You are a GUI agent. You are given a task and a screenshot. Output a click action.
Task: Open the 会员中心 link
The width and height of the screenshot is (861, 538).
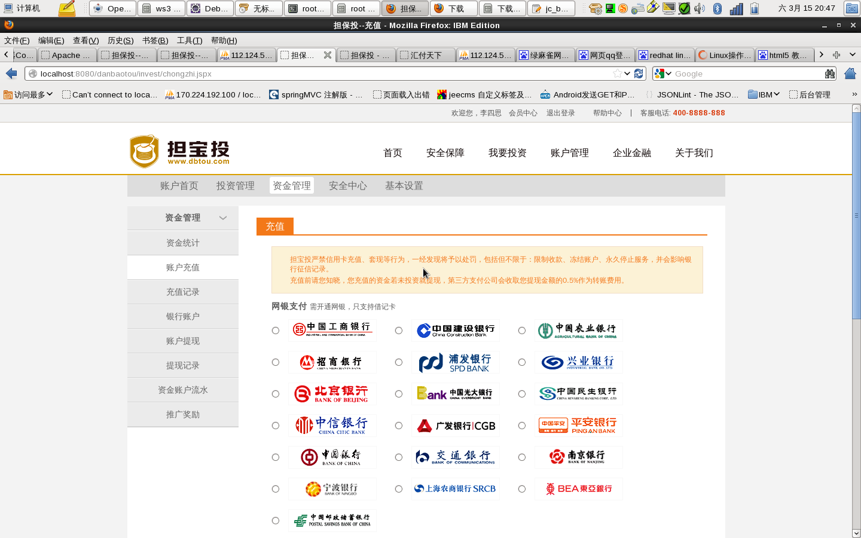(x=523, y=113)
